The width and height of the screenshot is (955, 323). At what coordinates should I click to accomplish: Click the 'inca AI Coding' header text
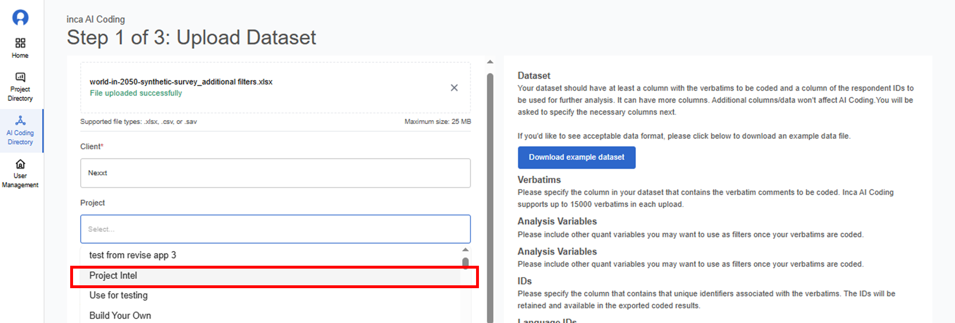pyautogui.click(x=95, y=20)
